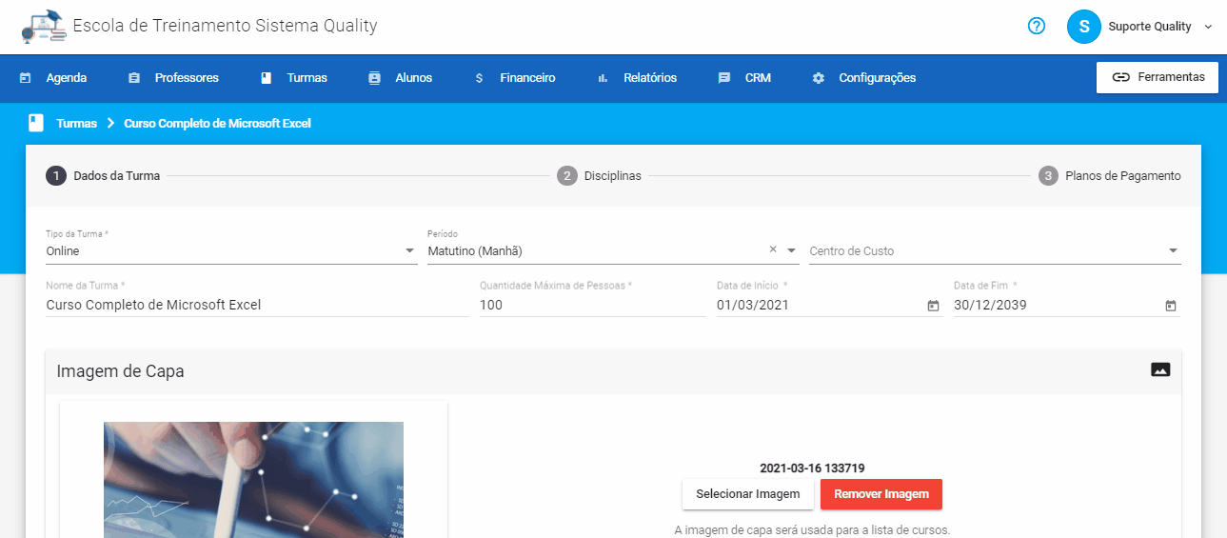
Task: Open the Tipo da Turma dropdown
Action: click(231, 251)
